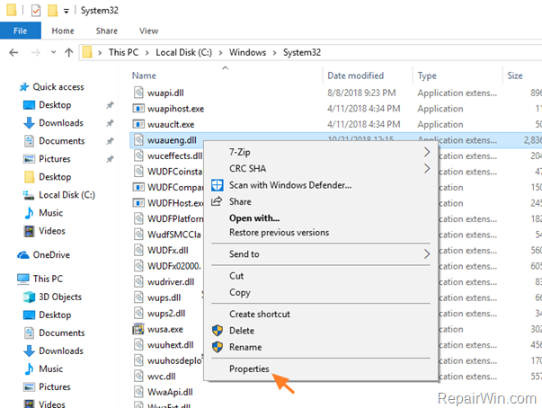
Task: Select the wudriver.dll file
Action: 171,282
